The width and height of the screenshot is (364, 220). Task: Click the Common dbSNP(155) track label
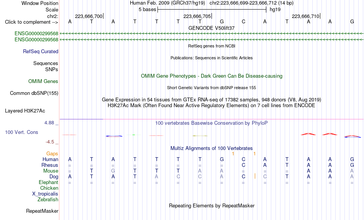34,93
